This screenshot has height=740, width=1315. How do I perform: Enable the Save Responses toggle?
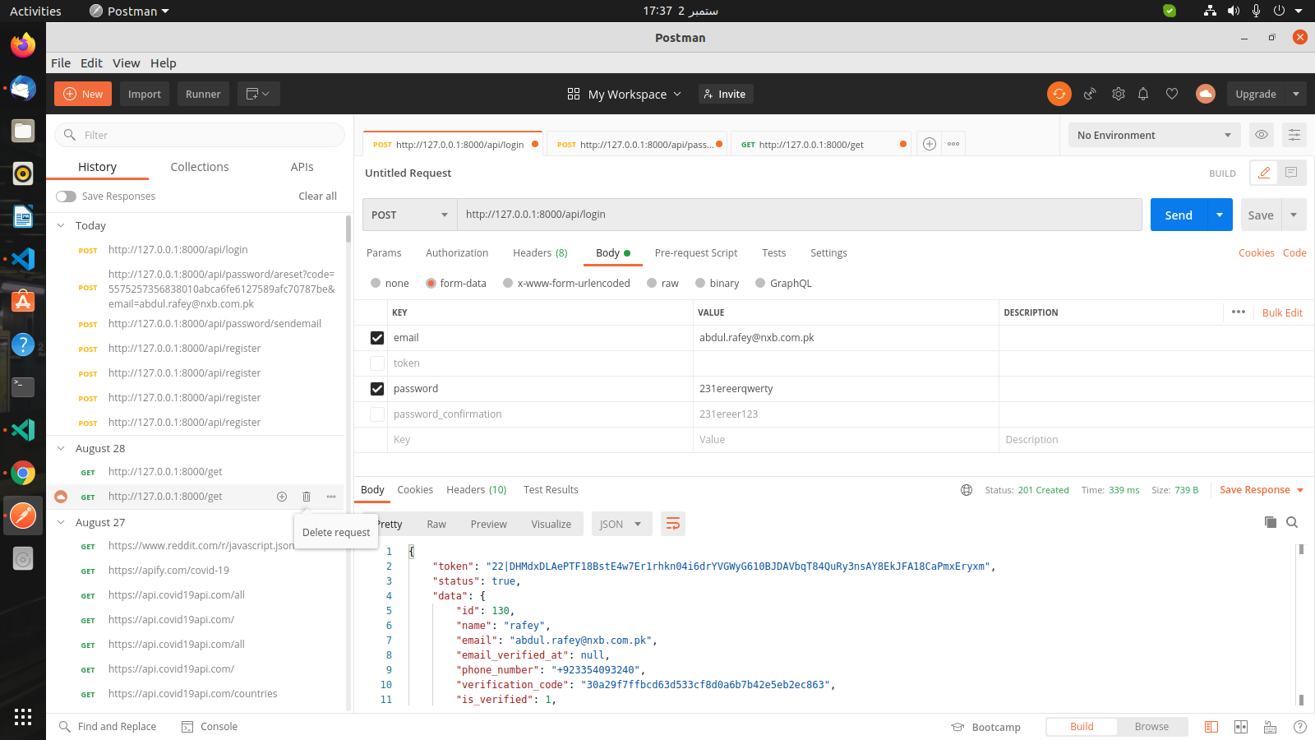pos(66,196)
